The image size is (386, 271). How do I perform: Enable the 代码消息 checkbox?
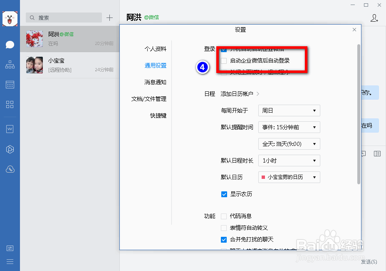[x=223, y=216]
